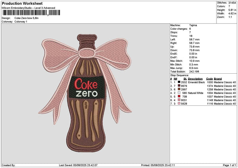Click thread code 1004
This screenshot has height=168, width=238.
[210, 93]
